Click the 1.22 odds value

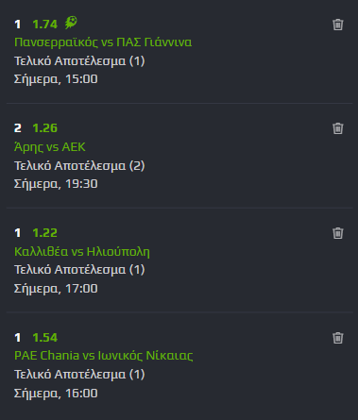pos(45,233)
